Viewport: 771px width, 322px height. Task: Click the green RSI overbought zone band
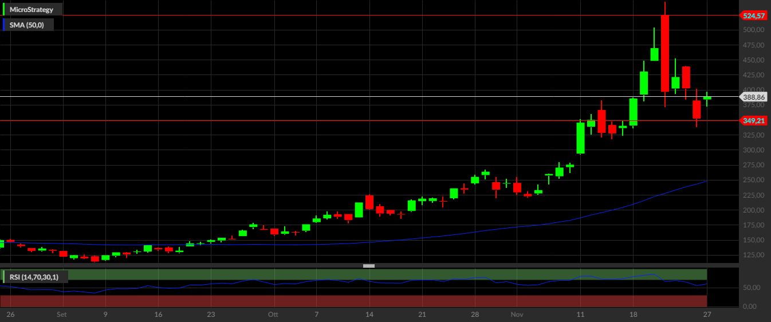click(x=353, y=274)
